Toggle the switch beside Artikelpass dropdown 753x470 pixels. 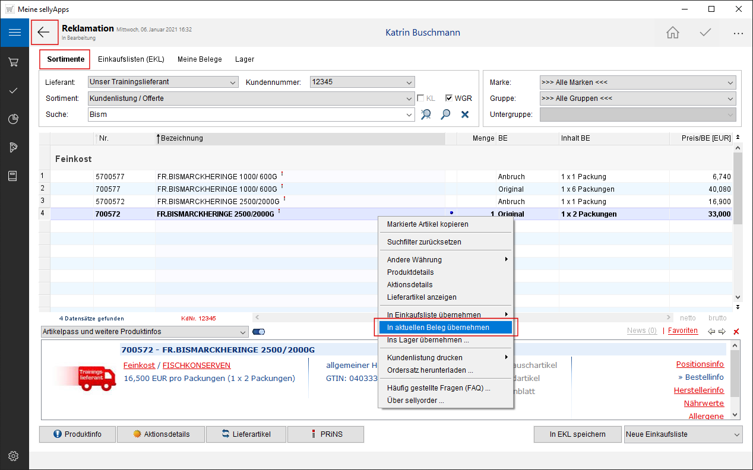pos(258,332)
